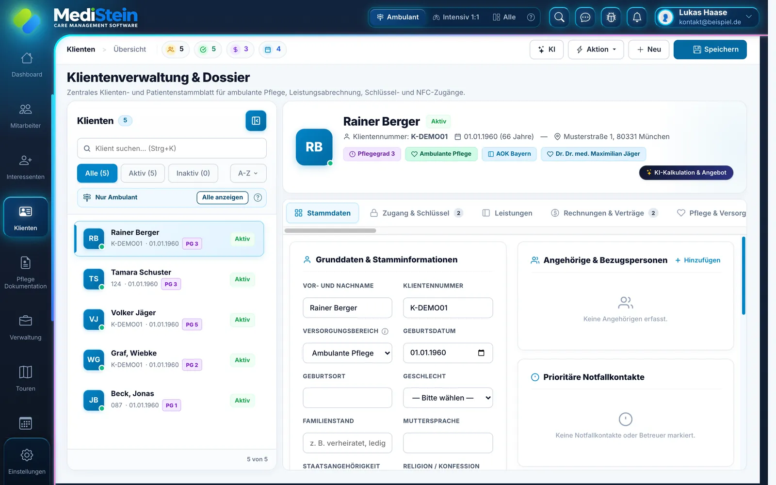This screenshot has height=485, width=776.
Task: Collapse the Klienten list panel
Action: tap(256, 121)
